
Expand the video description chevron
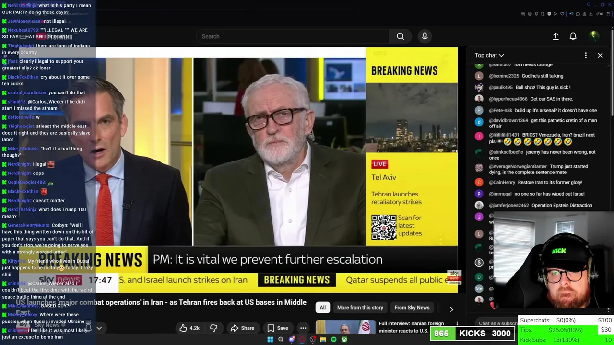(99, 328)
